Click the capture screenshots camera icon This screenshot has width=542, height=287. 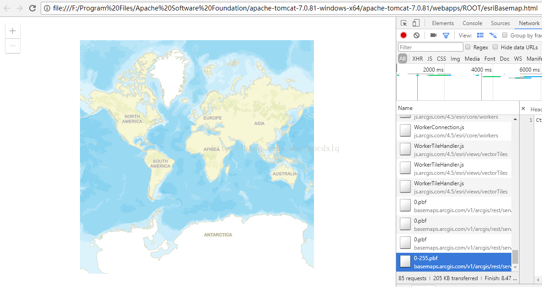click(433, 35)
